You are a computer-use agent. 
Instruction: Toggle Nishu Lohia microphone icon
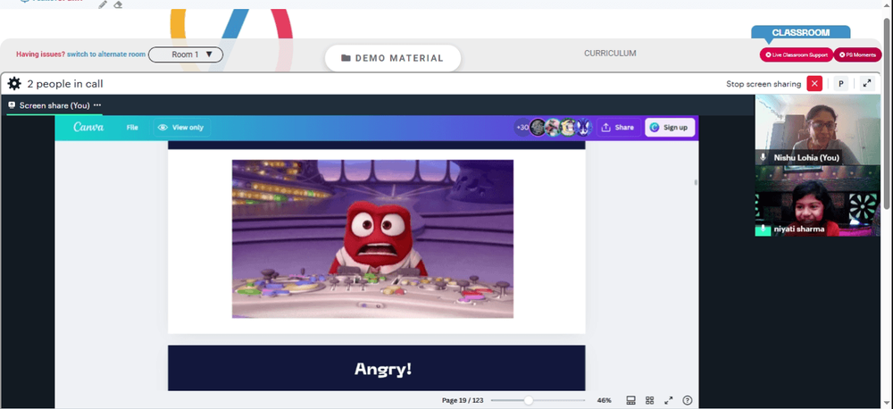[x=764, y=157]
